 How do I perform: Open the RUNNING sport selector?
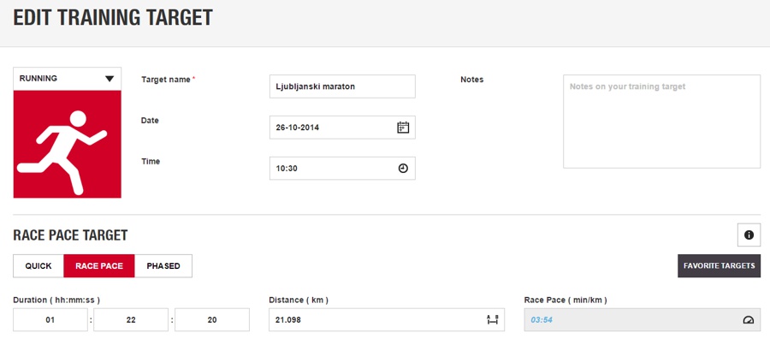pos(68,79)
